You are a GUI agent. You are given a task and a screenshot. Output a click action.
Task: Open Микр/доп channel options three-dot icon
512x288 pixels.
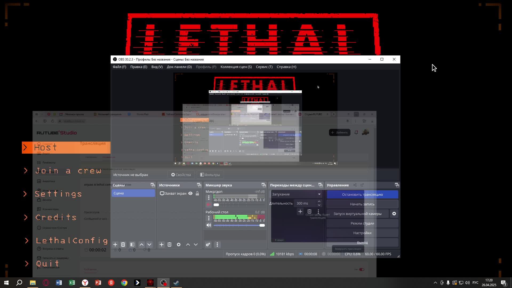point(209,198)
